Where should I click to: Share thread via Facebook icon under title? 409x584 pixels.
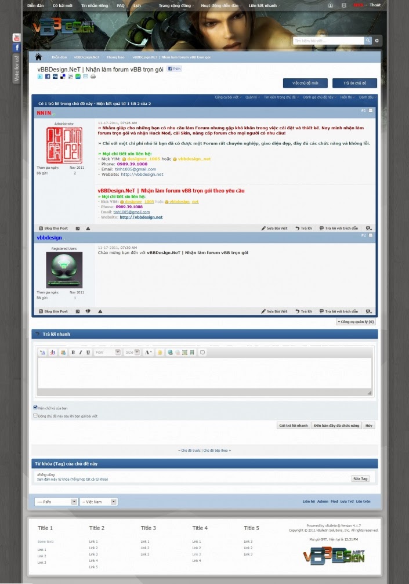click(48, 77)
